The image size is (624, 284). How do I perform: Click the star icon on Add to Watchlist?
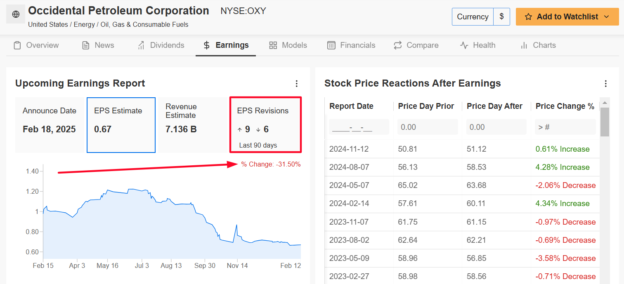(x=528, y=17)
